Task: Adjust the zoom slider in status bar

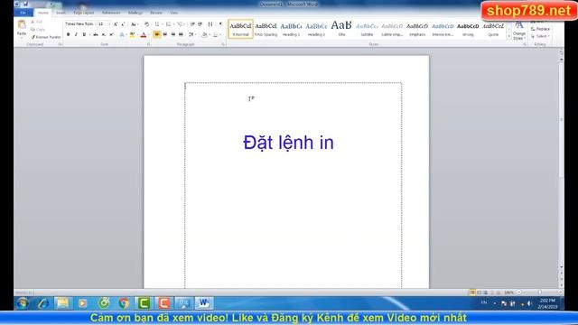Action: pos(540,292)
